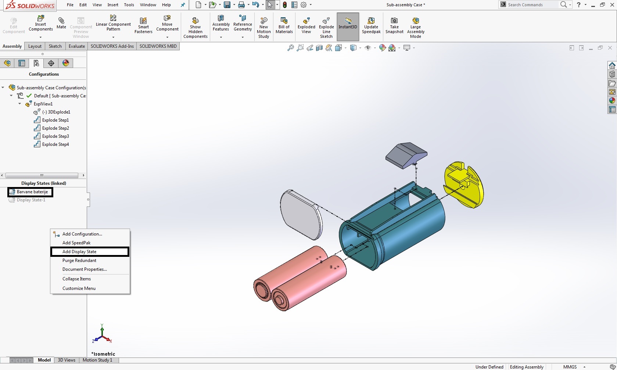Expand Assembly Features dropdown arrow
The height and width of the screenshot is (370, 617).
[221, 37]
